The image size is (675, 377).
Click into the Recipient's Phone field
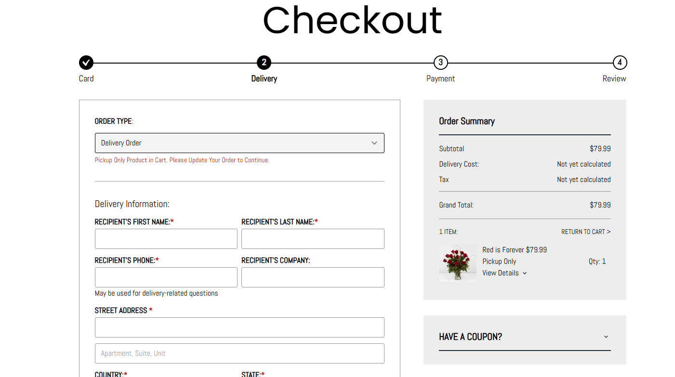click(166, 277)
